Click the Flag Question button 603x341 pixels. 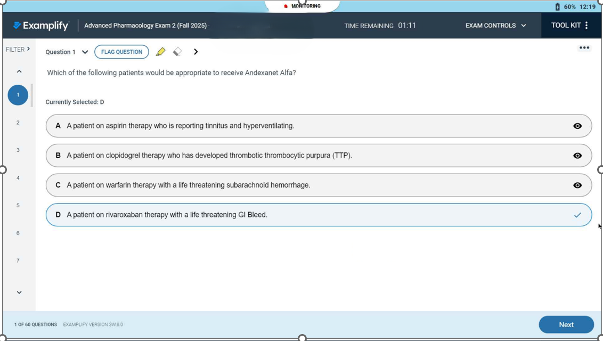121,52
